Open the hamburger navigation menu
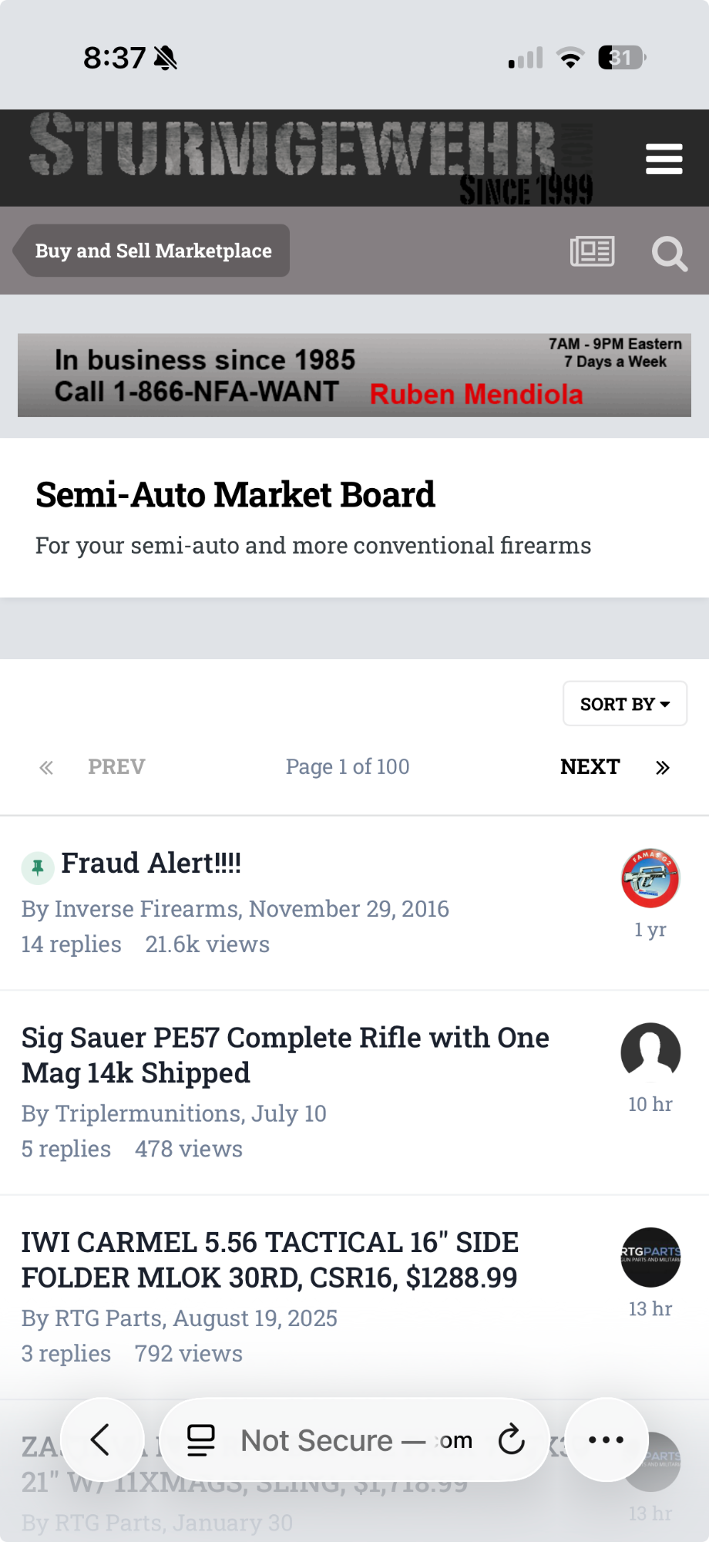709x1542 pixels. [x=664, y=159]
